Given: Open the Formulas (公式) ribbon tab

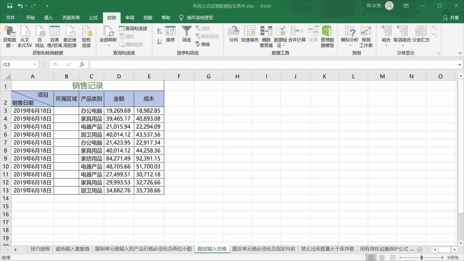Looking at the screenshot, I should [x=94, y=18].
